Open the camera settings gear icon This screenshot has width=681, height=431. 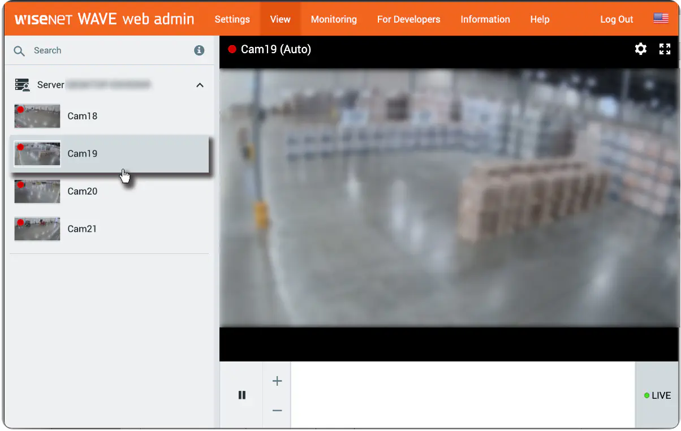click(640, 49)
